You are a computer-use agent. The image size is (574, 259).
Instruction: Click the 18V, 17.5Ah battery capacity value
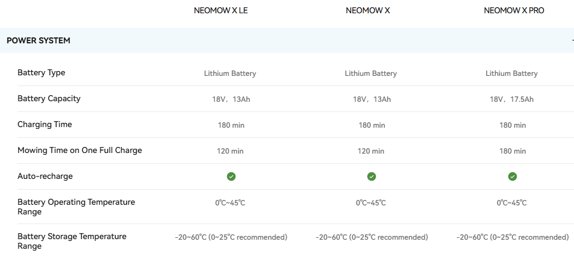(511, 99)
